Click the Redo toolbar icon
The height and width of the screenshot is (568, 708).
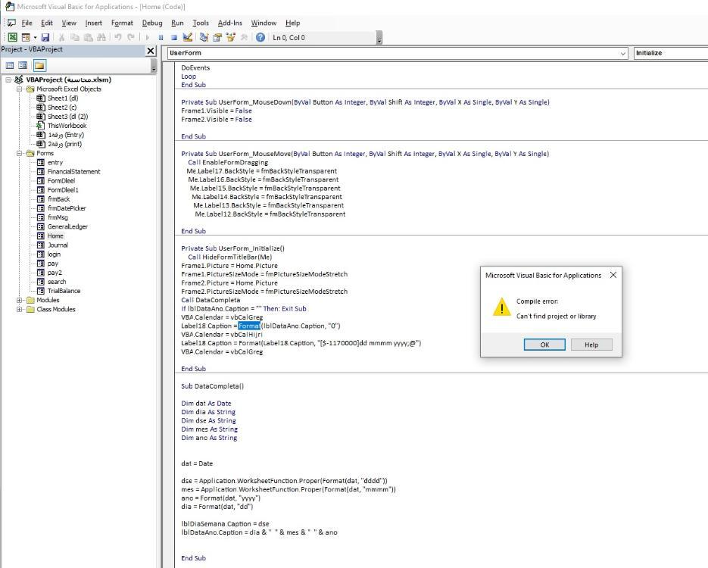click(131, 37)
